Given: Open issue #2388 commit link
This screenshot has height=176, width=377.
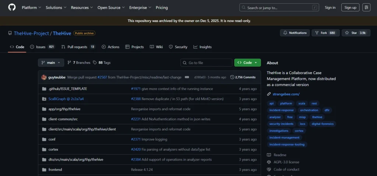Looking at the screenshot, I should click(136, 99).
